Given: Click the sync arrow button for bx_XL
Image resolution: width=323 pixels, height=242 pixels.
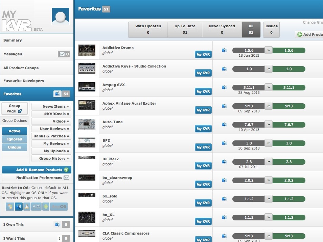Looking at the screenshot, I should tap(269, 217).
